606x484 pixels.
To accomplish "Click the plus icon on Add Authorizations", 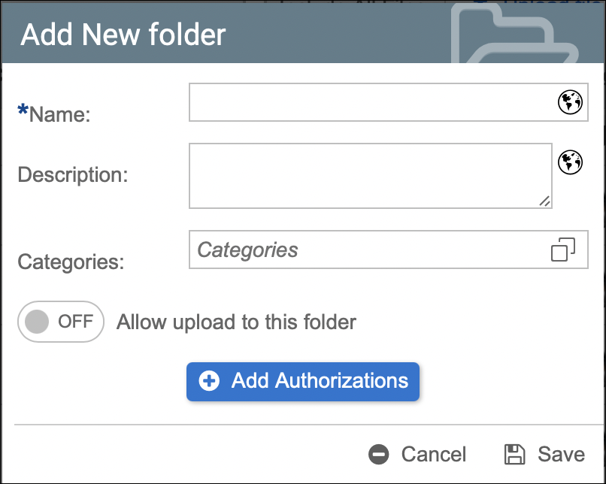I will point(209,381).
